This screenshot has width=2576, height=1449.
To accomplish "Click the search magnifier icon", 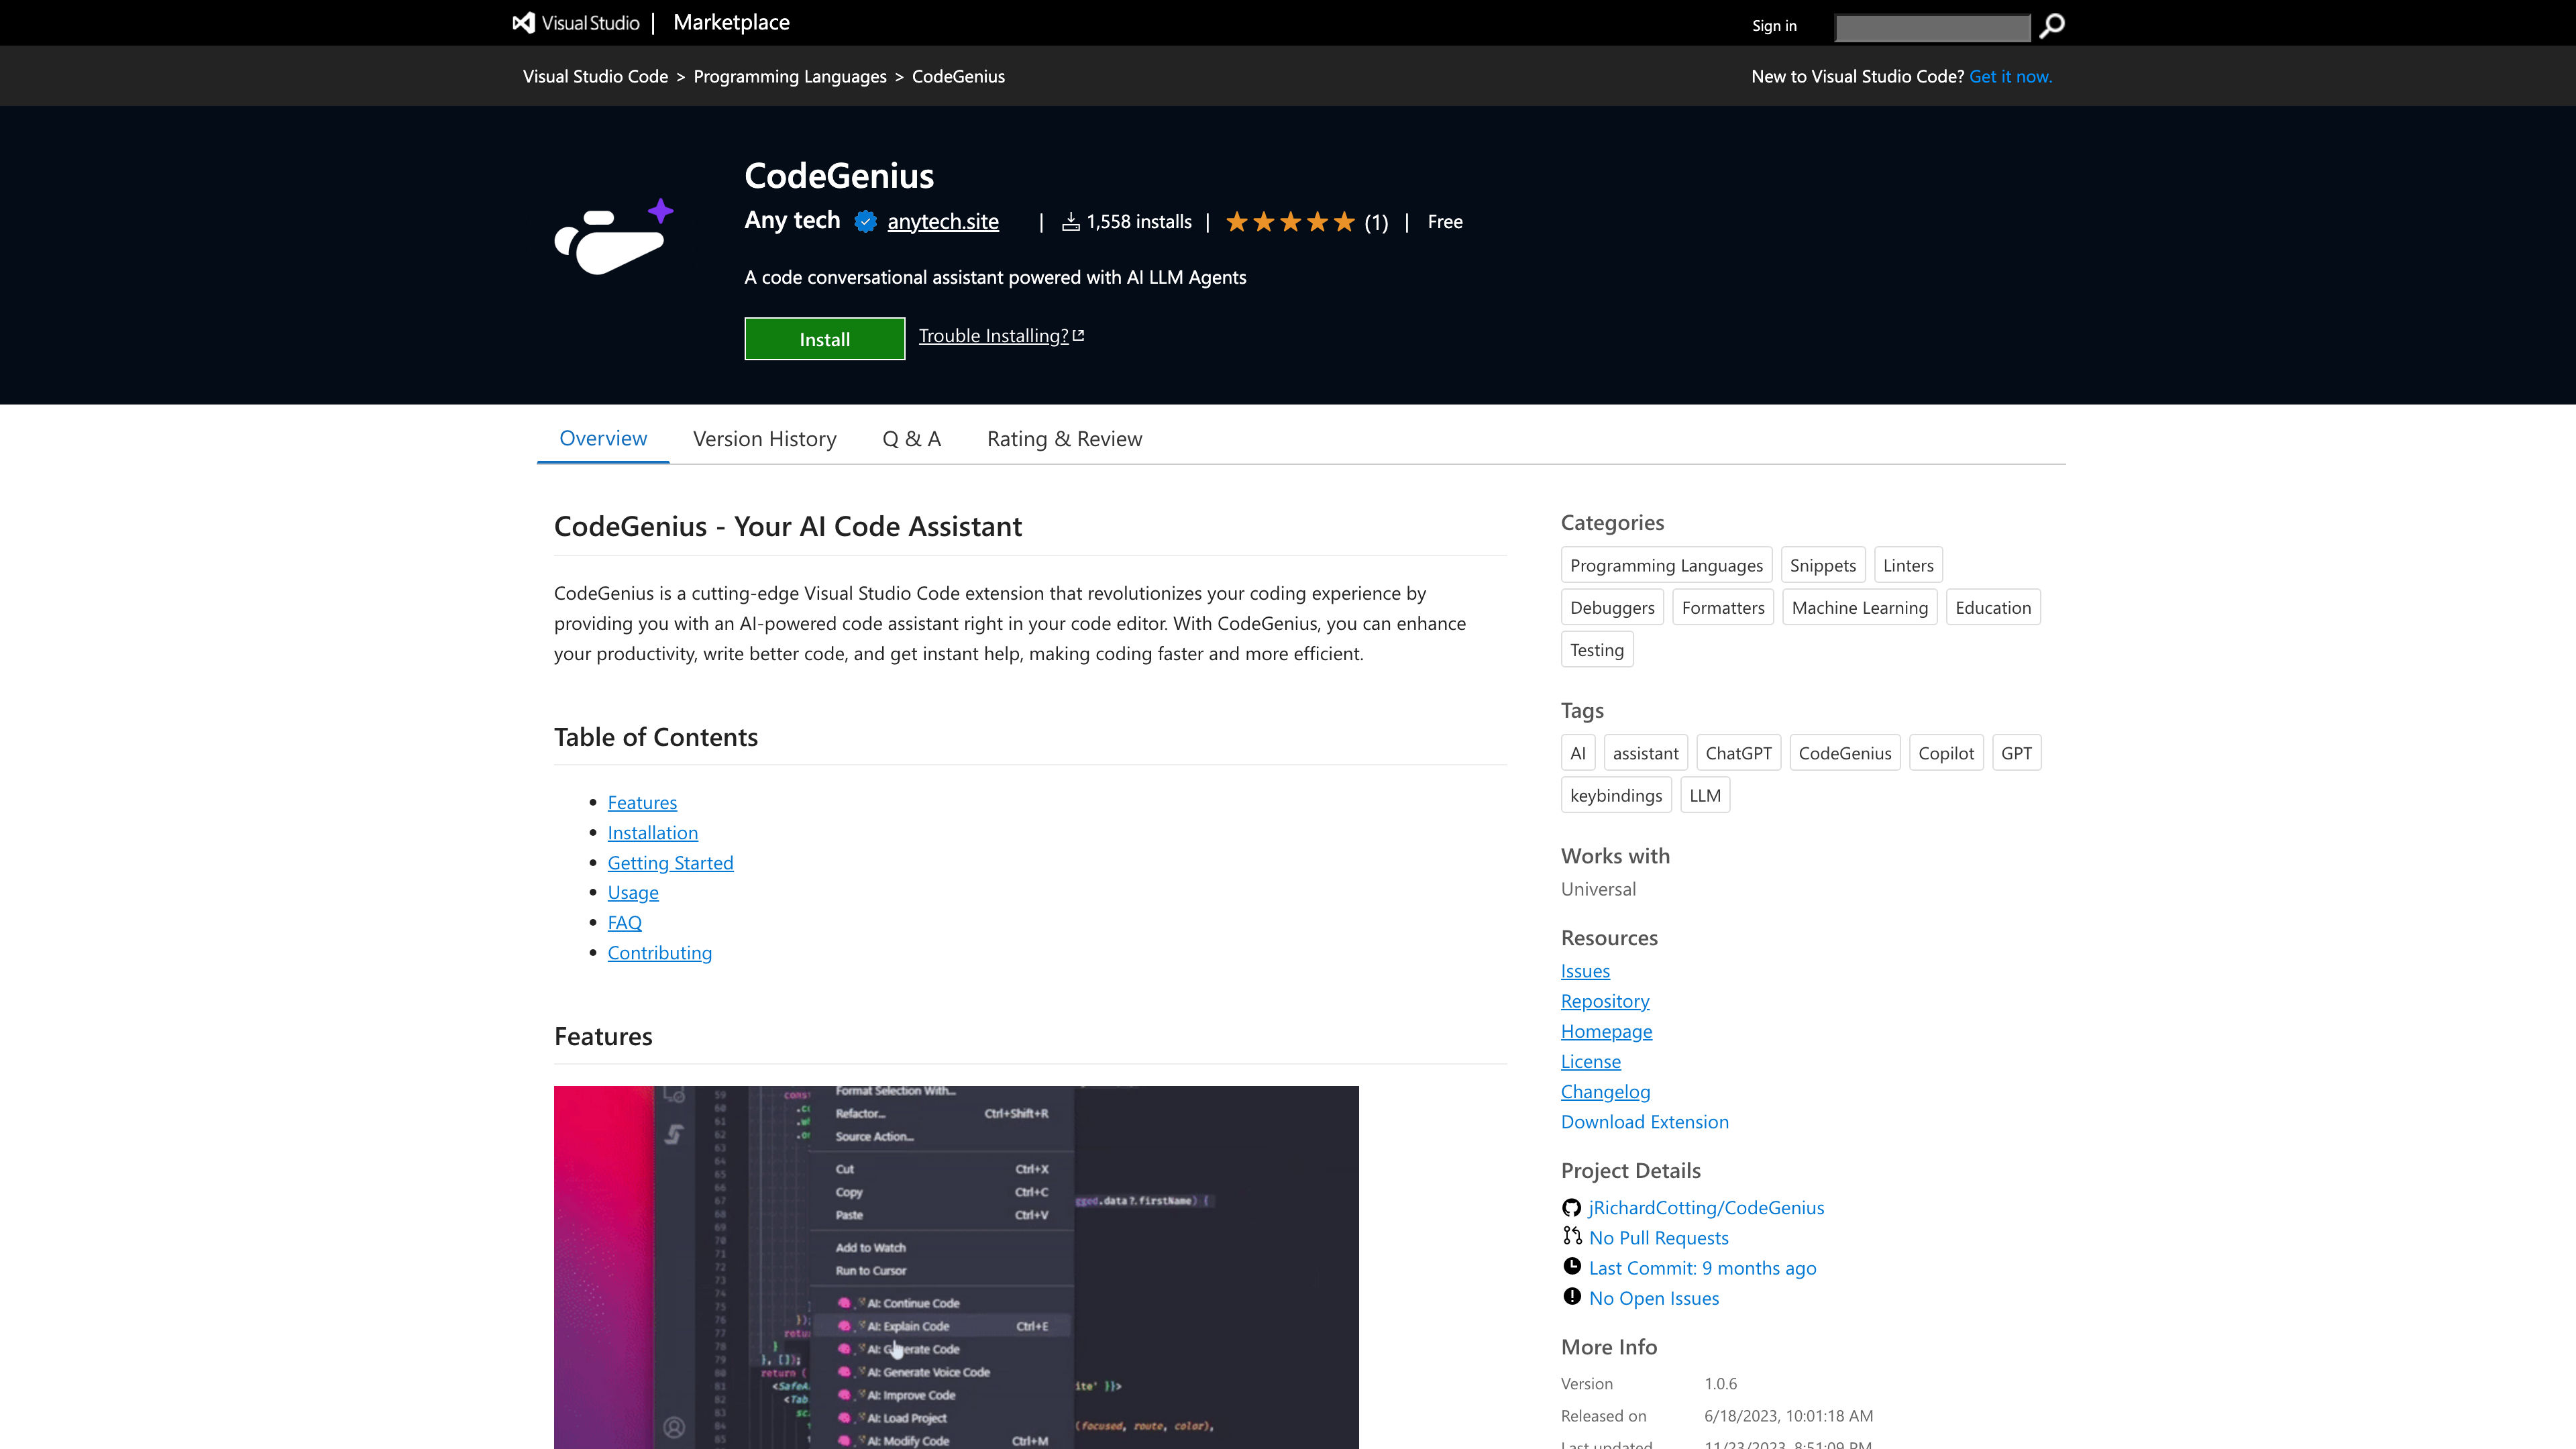I will pos(2051,25).
